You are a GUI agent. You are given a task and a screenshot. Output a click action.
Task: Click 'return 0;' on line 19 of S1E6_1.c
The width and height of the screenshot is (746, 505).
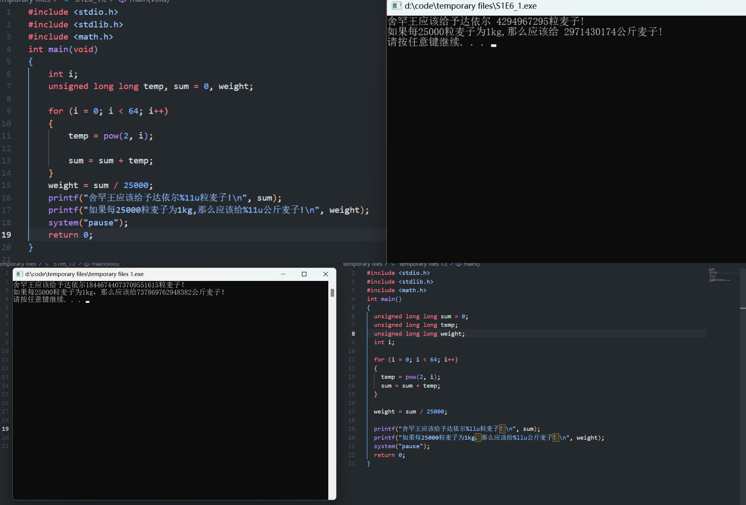tap(70, 235)
